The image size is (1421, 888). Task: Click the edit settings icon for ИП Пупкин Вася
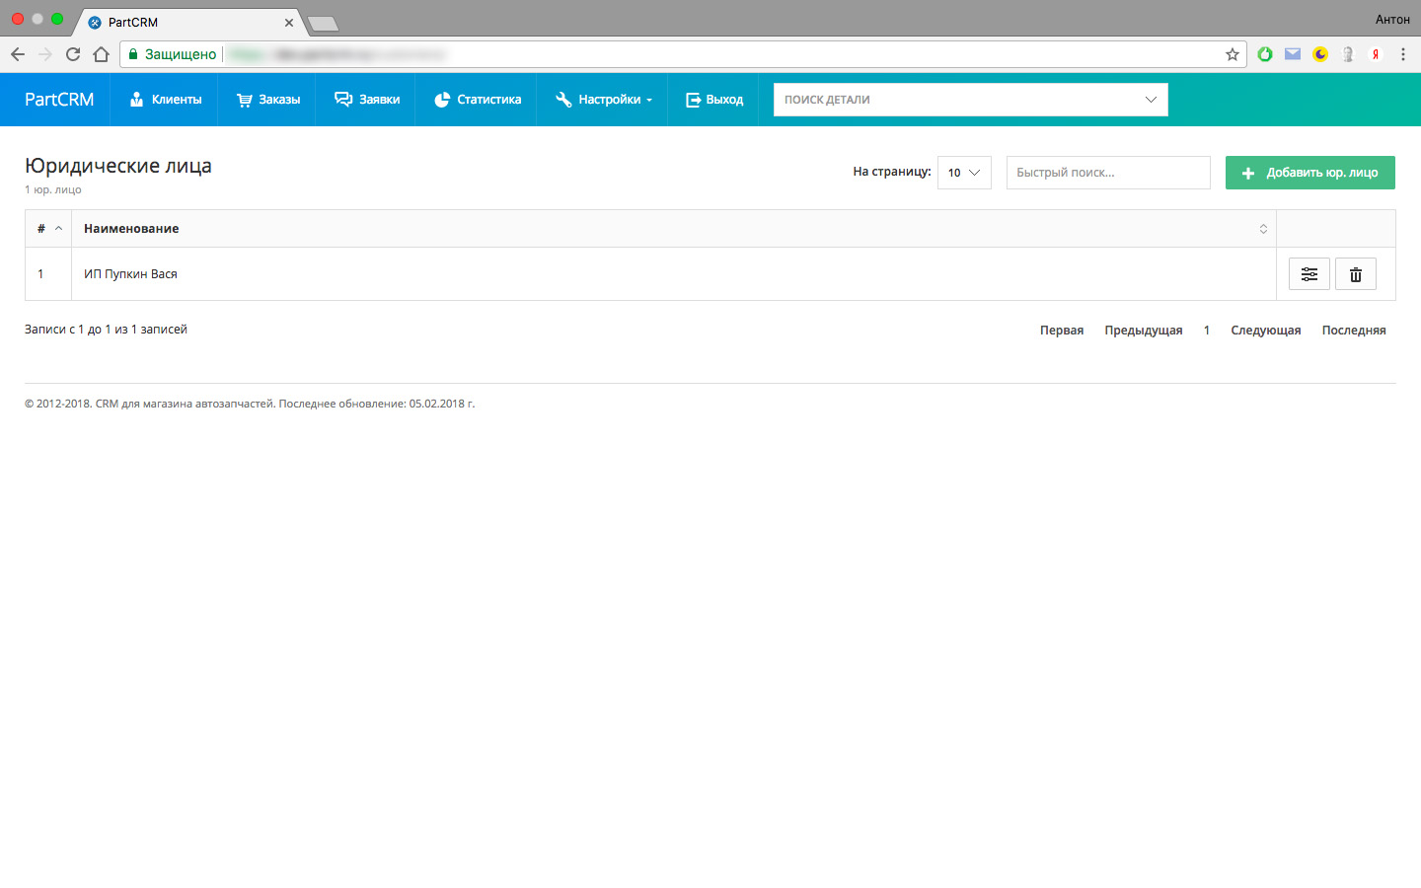pos(1309,274)
